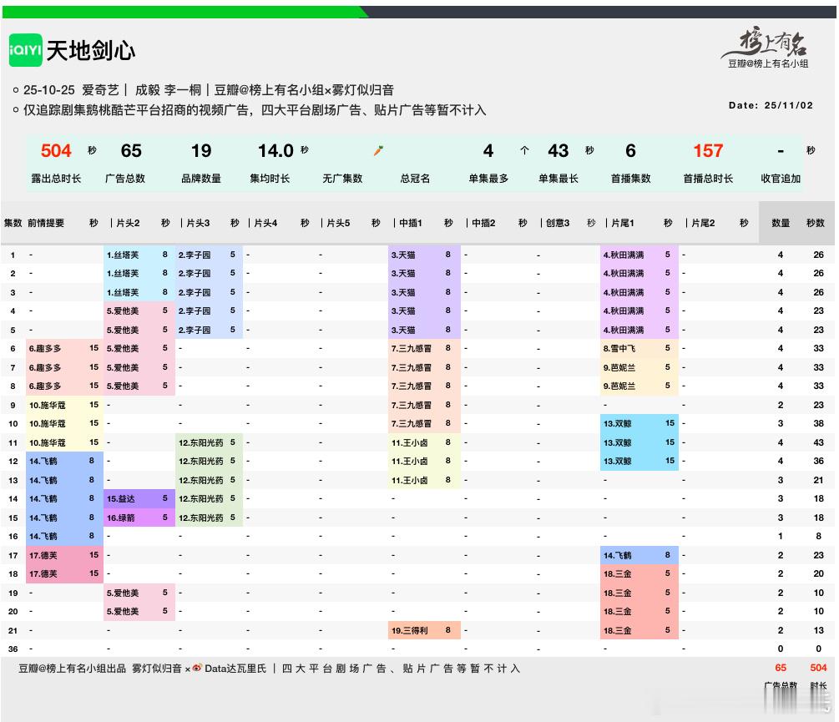The width and height of the screenshot is (839, 722).
Task: Click the 秒数 column header
Action: point(816,223)
